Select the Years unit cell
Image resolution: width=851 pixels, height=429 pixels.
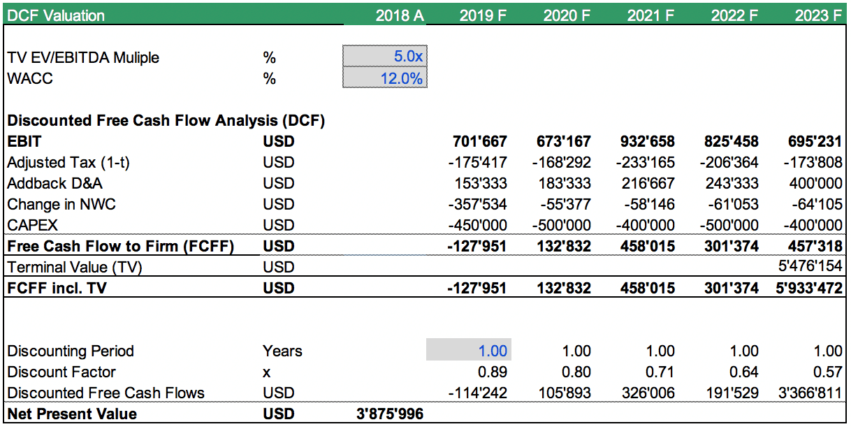coord(282,351)
